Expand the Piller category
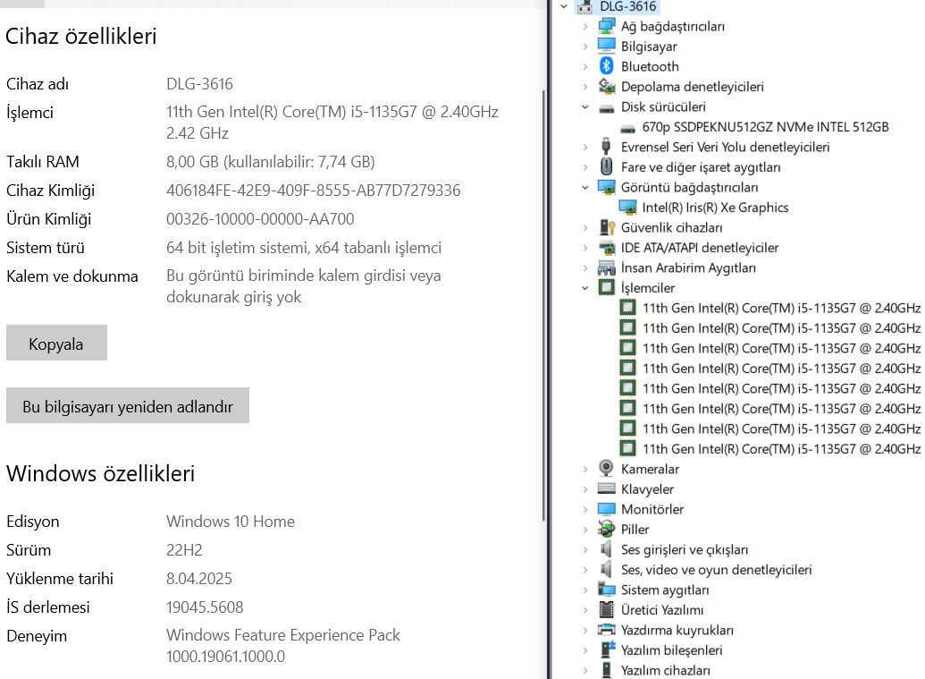925x679 pixels. pyautogui.click(x=585, y=529)
